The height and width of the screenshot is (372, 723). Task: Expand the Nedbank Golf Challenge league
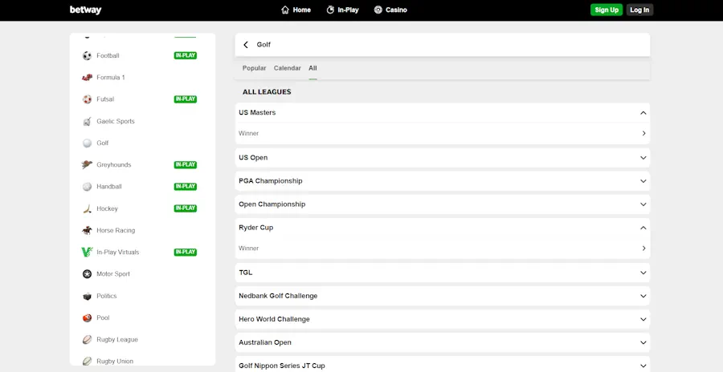(x=643, y=296)
